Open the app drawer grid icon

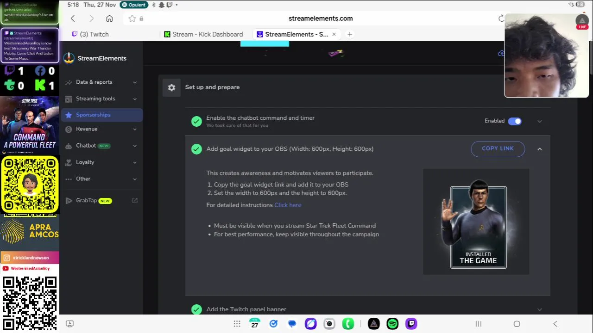237,324
